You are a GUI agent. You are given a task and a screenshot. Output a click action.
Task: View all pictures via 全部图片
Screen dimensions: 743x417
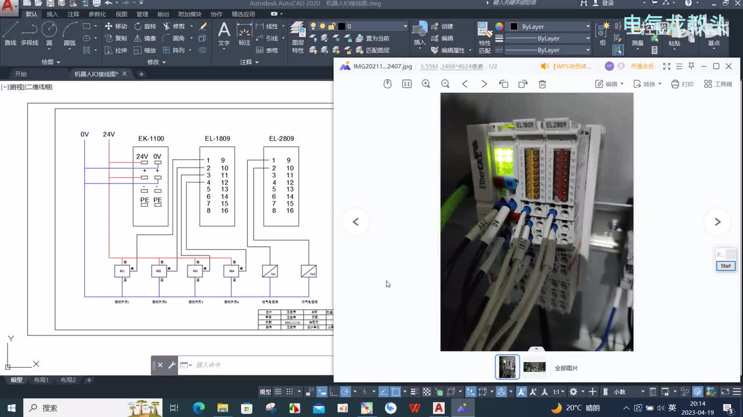coord(567,368)
